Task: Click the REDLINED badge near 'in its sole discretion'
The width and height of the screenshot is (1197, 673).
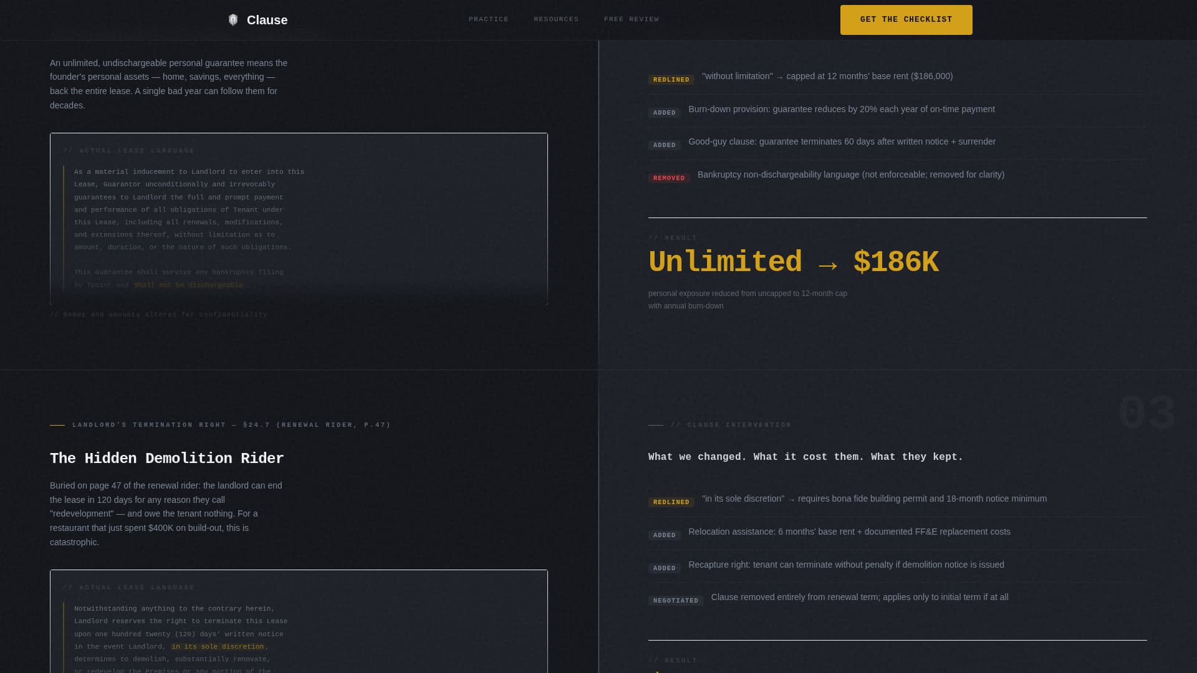Action: (x=671, y=502)
